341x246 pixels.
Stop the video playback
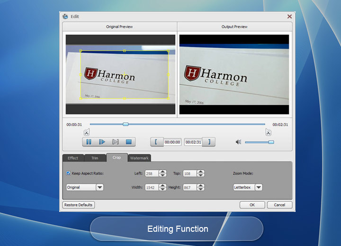(129, 142)
